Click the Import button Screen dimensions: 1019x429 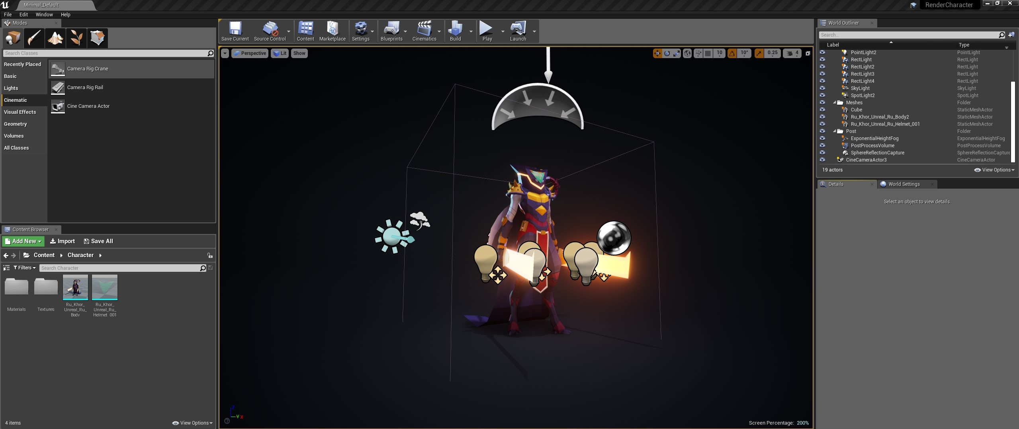coord(63,241)
